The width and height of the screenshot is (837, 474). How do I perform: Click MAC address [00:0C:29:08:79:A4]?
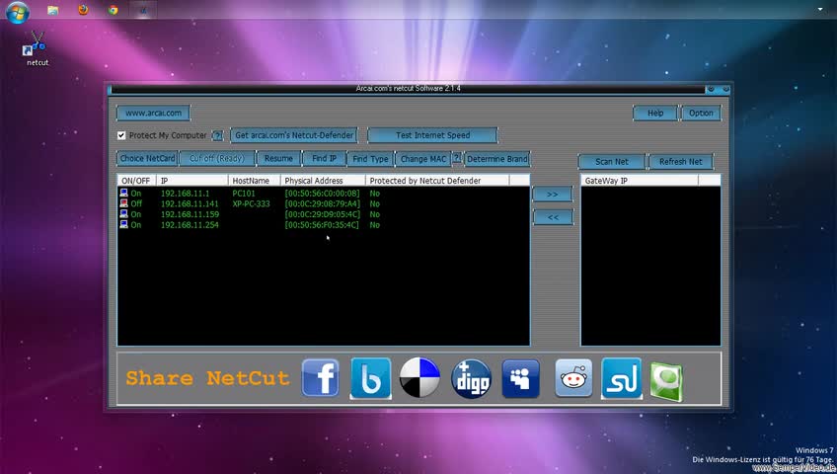323,203
